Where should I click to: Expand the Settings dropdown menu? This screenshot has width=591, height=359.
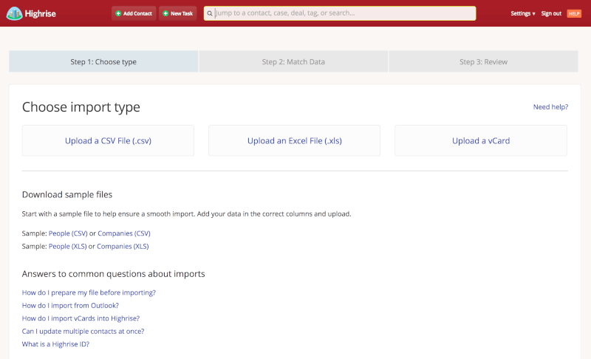(x=523, y=13)
